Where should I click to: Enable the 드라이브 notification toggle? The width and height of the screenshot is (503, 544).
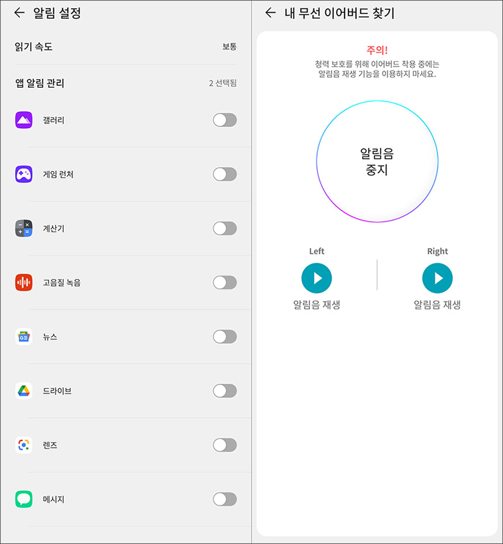(225, 391)
